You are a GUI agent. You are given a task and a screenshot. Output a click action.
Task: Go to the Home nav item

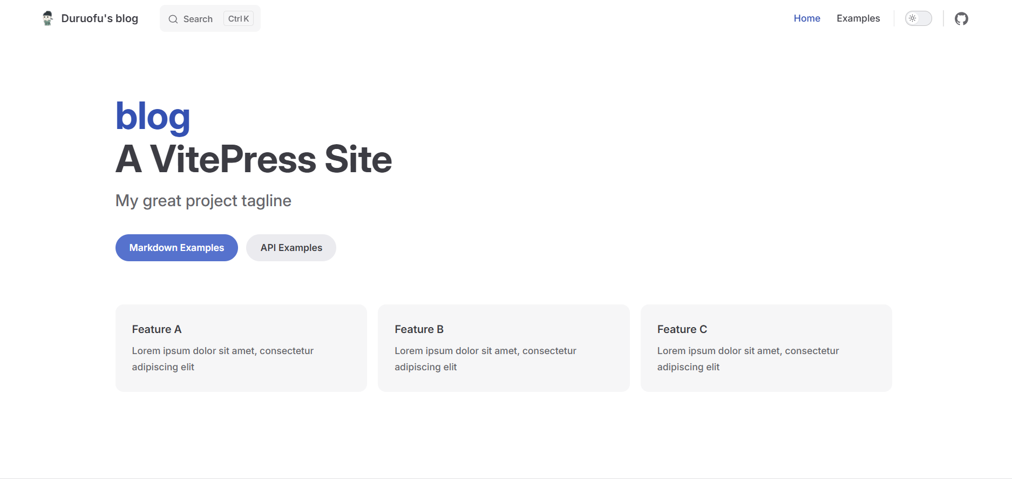coord(806,18)
